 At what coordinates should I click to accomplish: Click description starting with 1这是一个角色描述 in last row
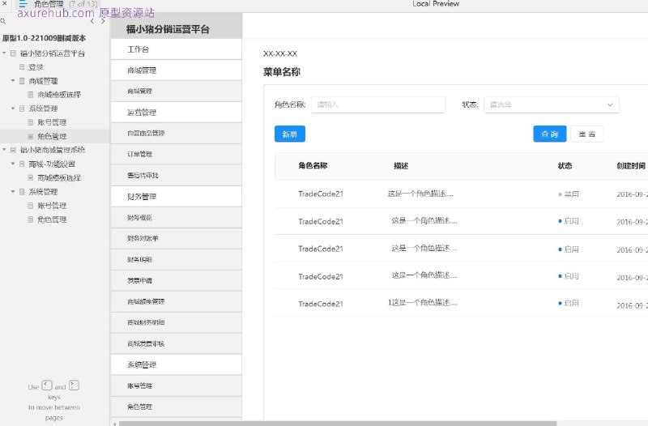coord(422,303)
